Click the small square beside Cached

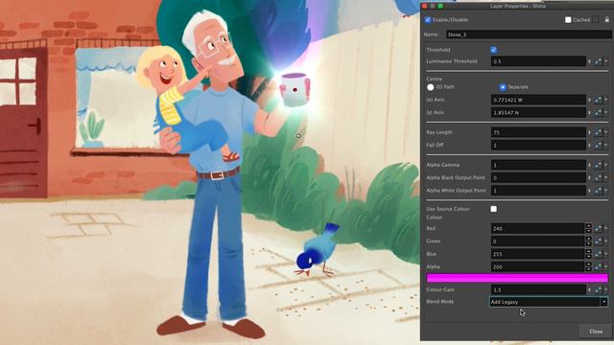[x=596, y=19]
